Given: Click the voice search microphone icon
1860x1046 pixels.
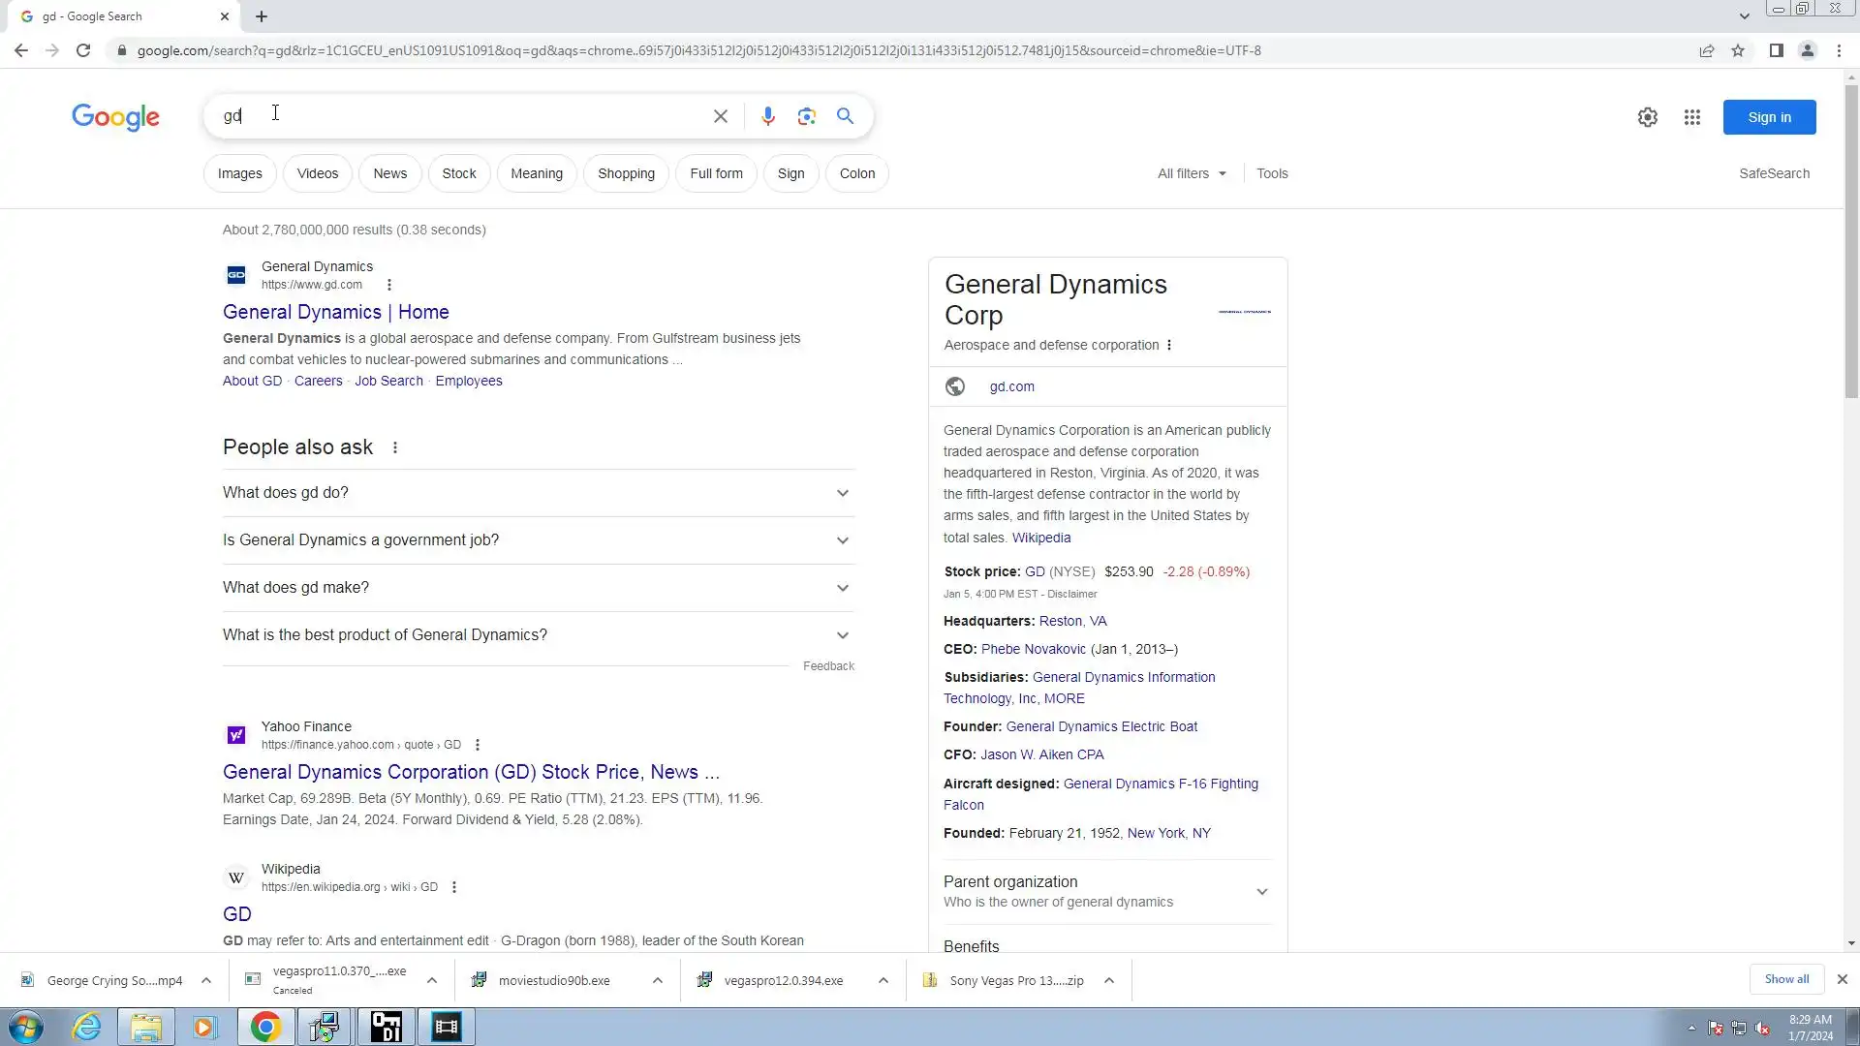Looking at the screenshot, I should 767,116.
